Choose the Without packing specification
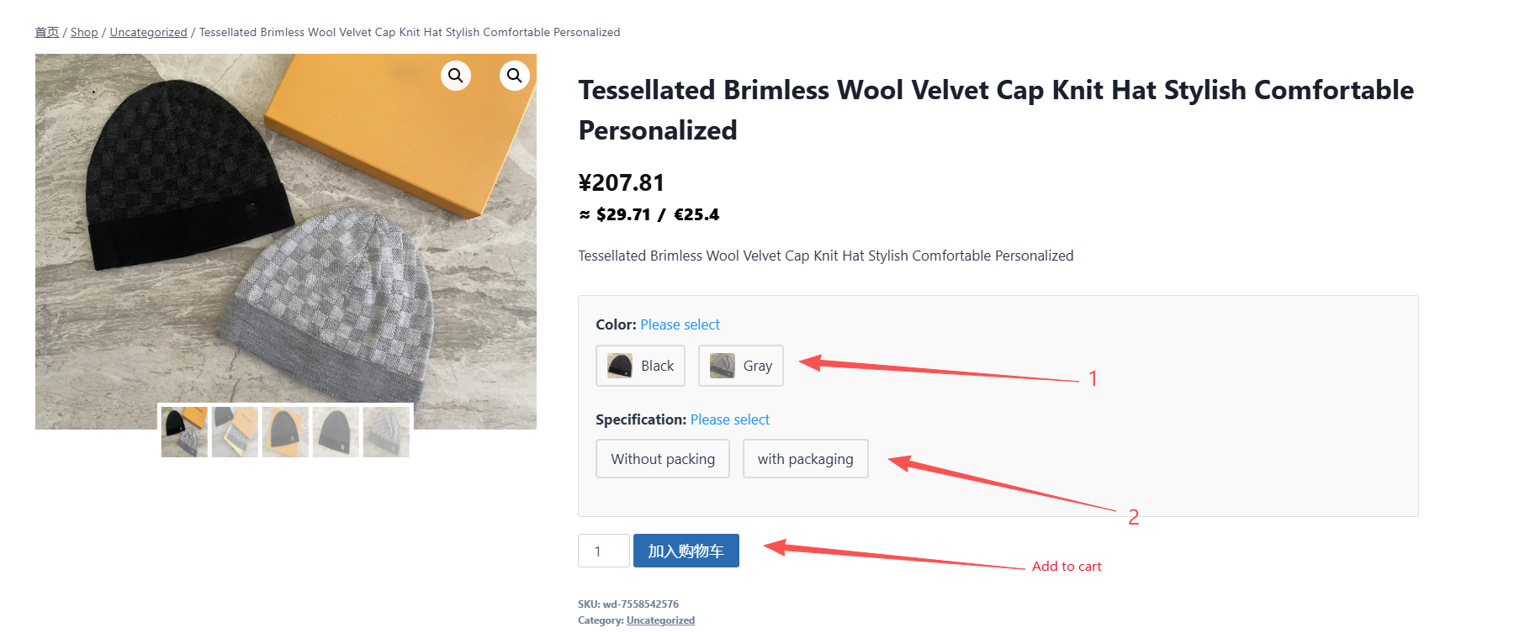The image size is (1525, 633). point(662,459)
